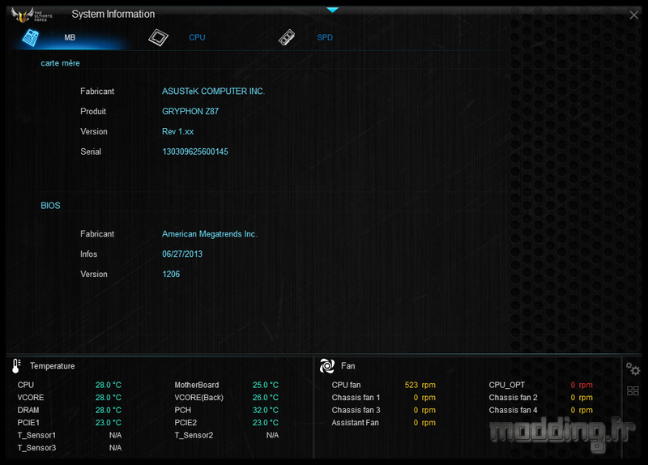Select the GRYPHON Z87 product value
Image resolution: width=648 pixels, height=465 pixels.
pyautogui.click(x=190, y=112)
